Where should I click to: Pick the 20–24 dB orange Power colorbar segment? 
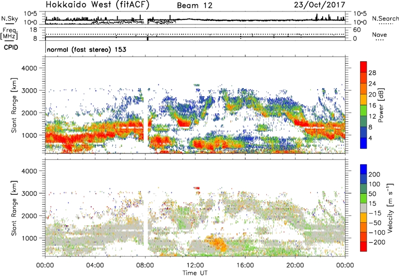[x=364, y=89]
